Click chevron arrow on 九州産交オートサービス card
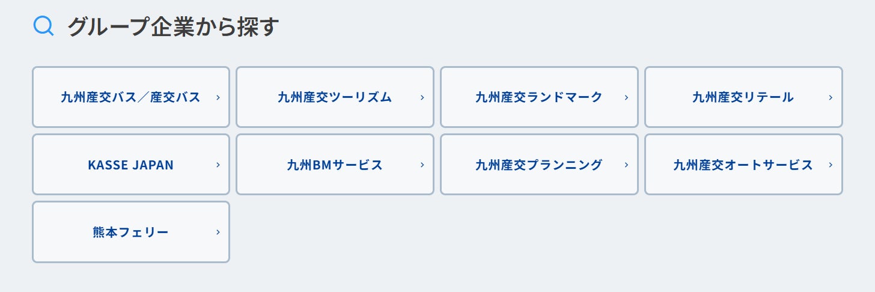 (x=831, y=165)
